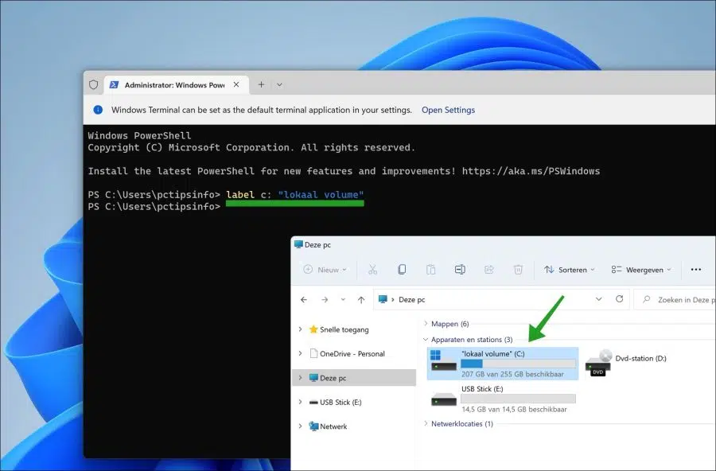The image size is (716, 471).
Task: Open the Terminal new-tab profile dropdown
Action: 279,84
